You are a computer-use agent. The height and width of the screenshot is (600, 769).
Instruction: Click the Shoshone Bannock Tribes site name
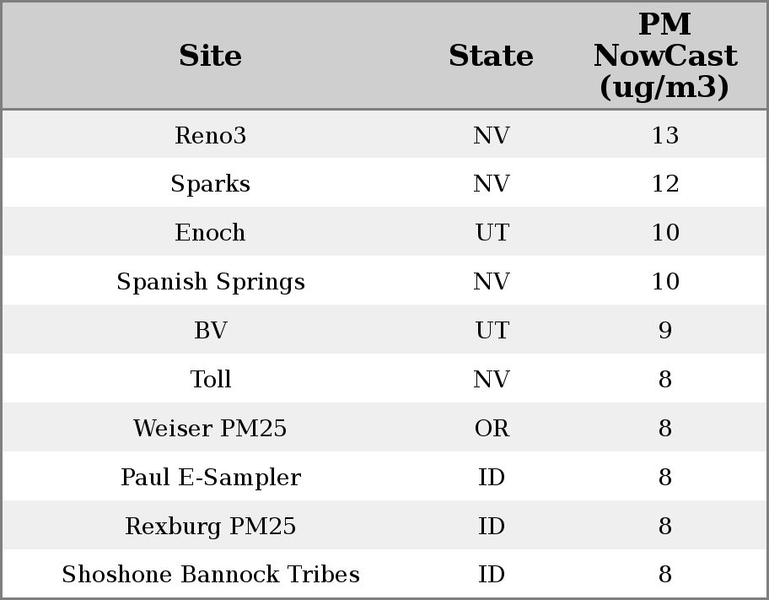(x=211, y=575)
